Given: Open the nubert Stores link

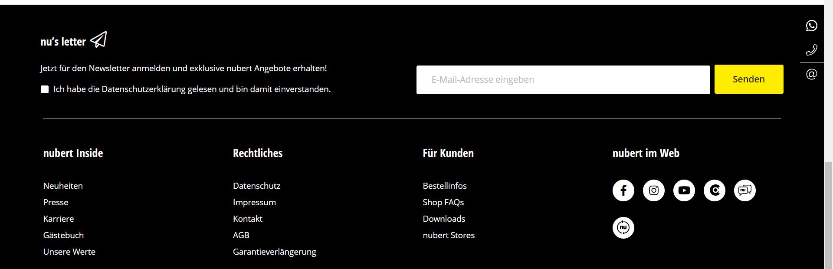Looking at the screenshot, I should click(x=449, y=235).
